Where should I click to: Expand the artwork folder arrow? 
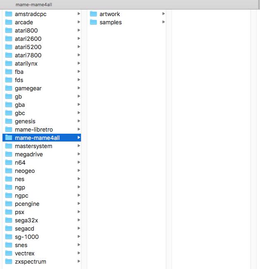(x=164, y=14)
